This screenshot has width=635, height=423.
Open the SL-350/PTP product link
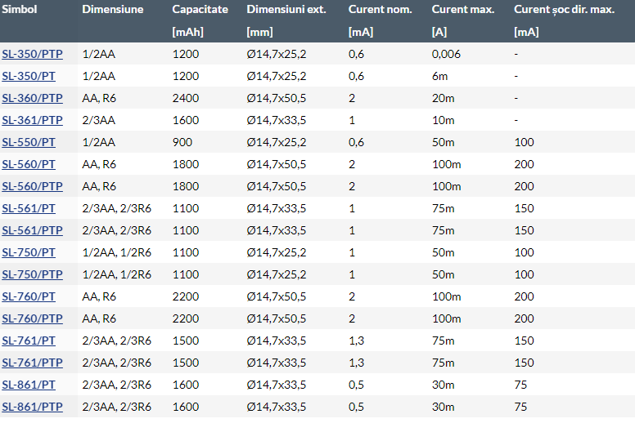pos(33,54)
